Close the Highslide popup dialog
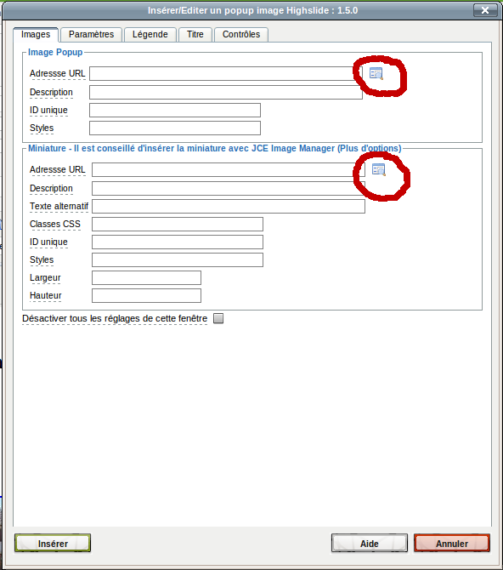503x570 pixels. pos(485,10)
